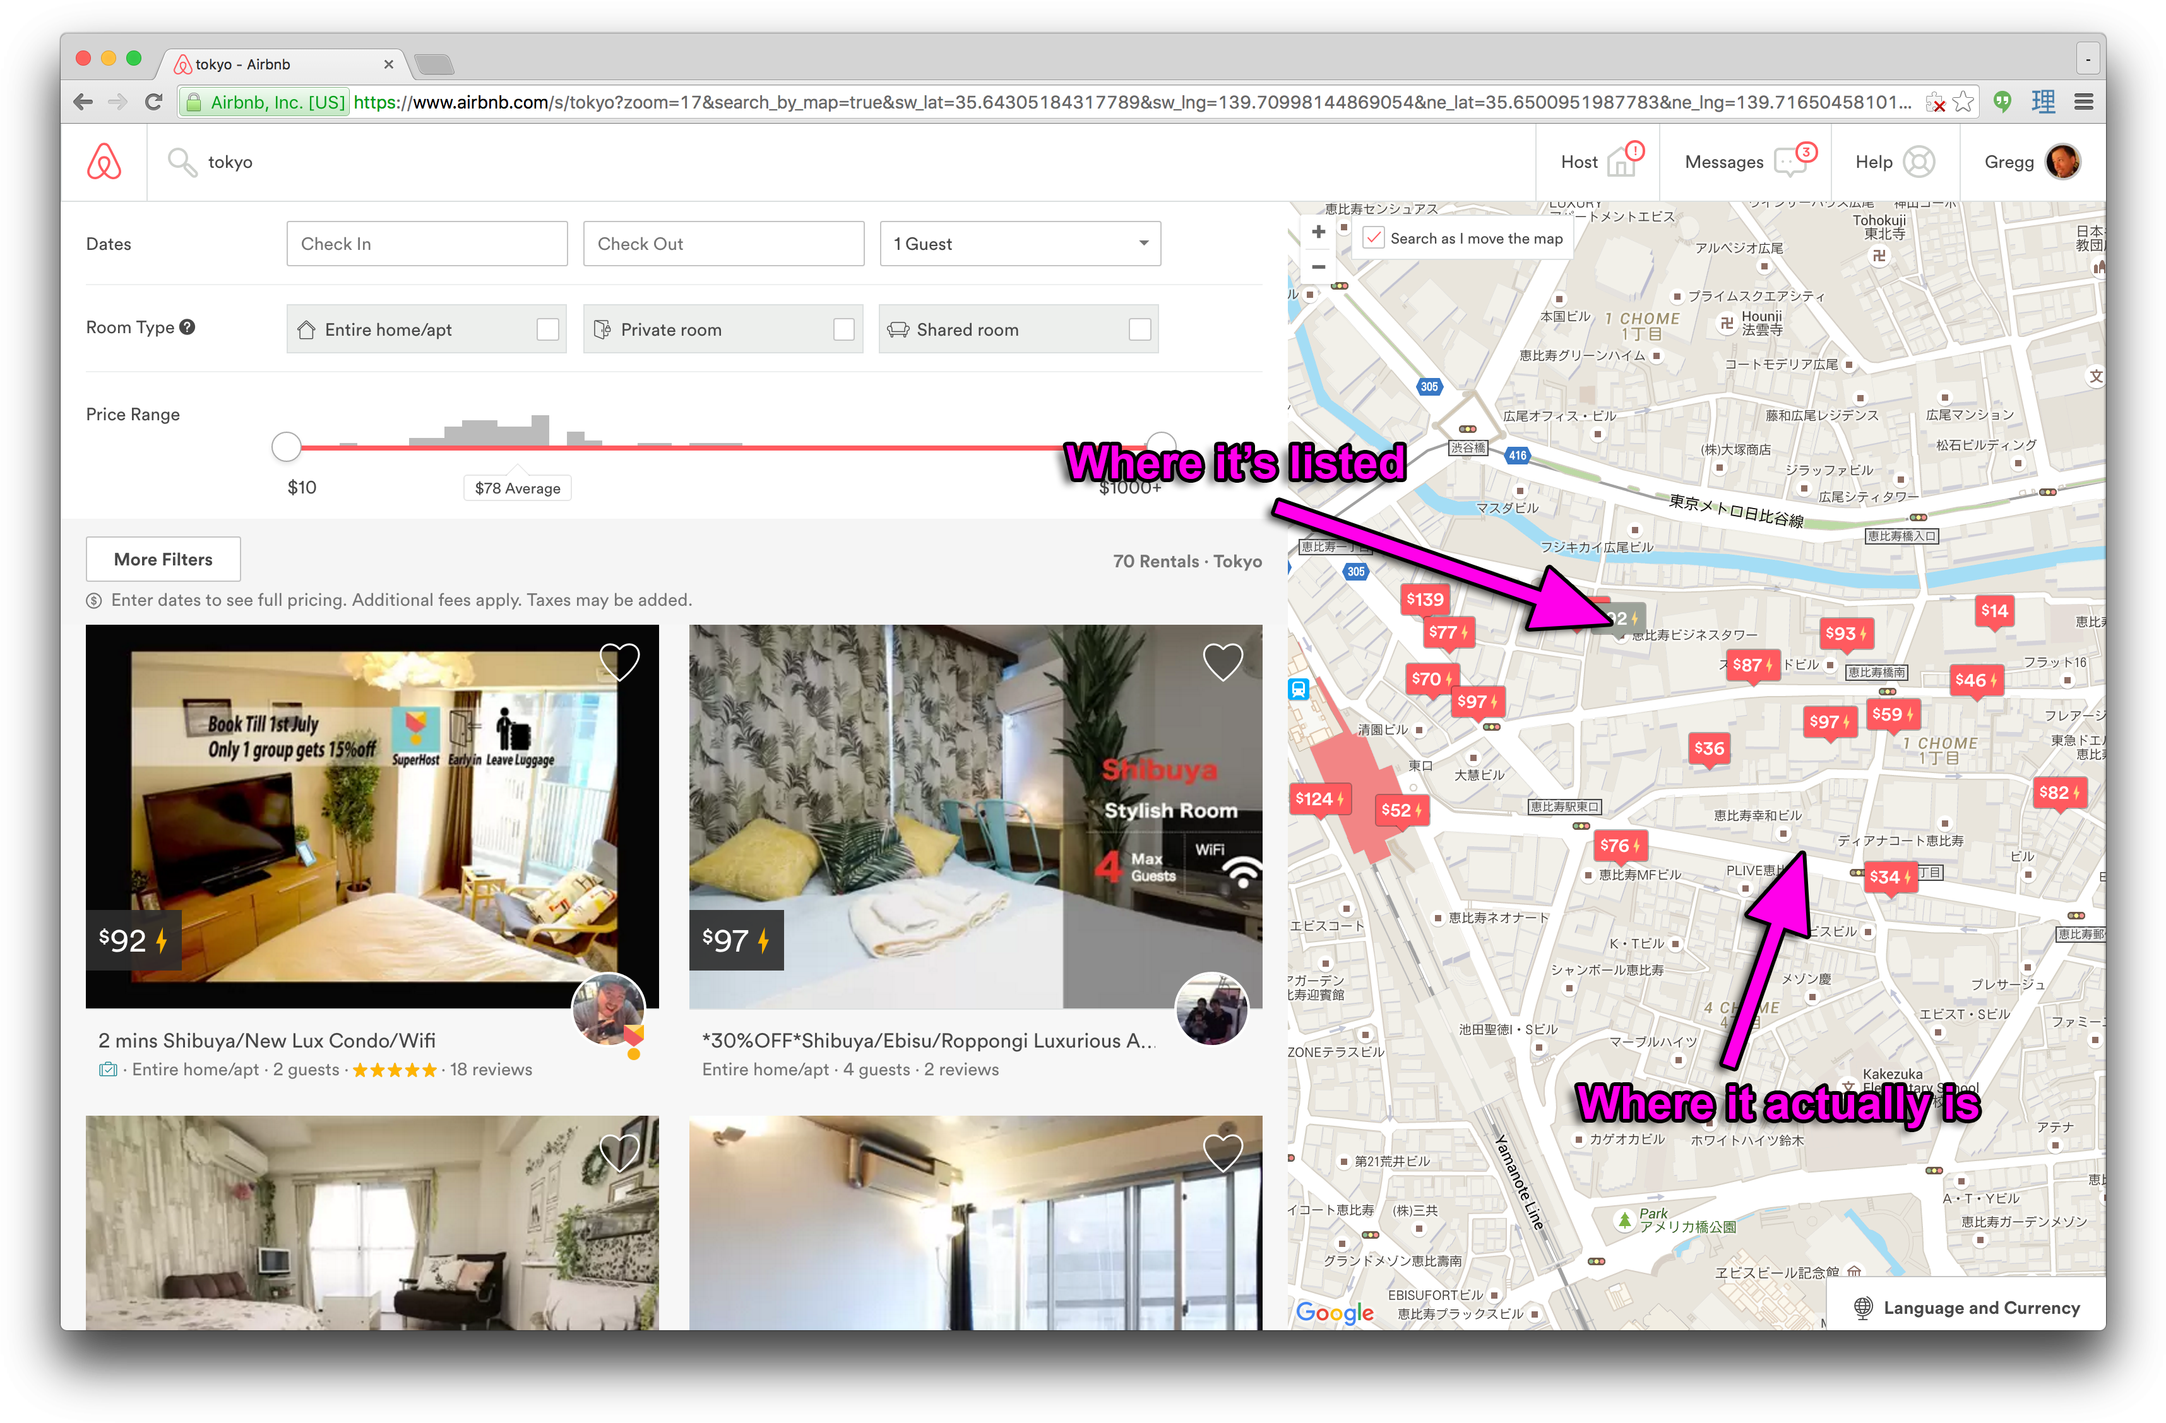The image size is (2166, 1423).
Task: Open the *30%OFF*Shibuya/Ebisu/Roppongi listing title
Action: click(929, 1040)
